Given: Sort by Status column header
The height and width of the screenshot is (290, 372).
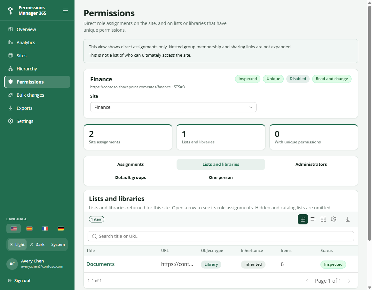Looking at the screenshot, I should pos(327,251).
